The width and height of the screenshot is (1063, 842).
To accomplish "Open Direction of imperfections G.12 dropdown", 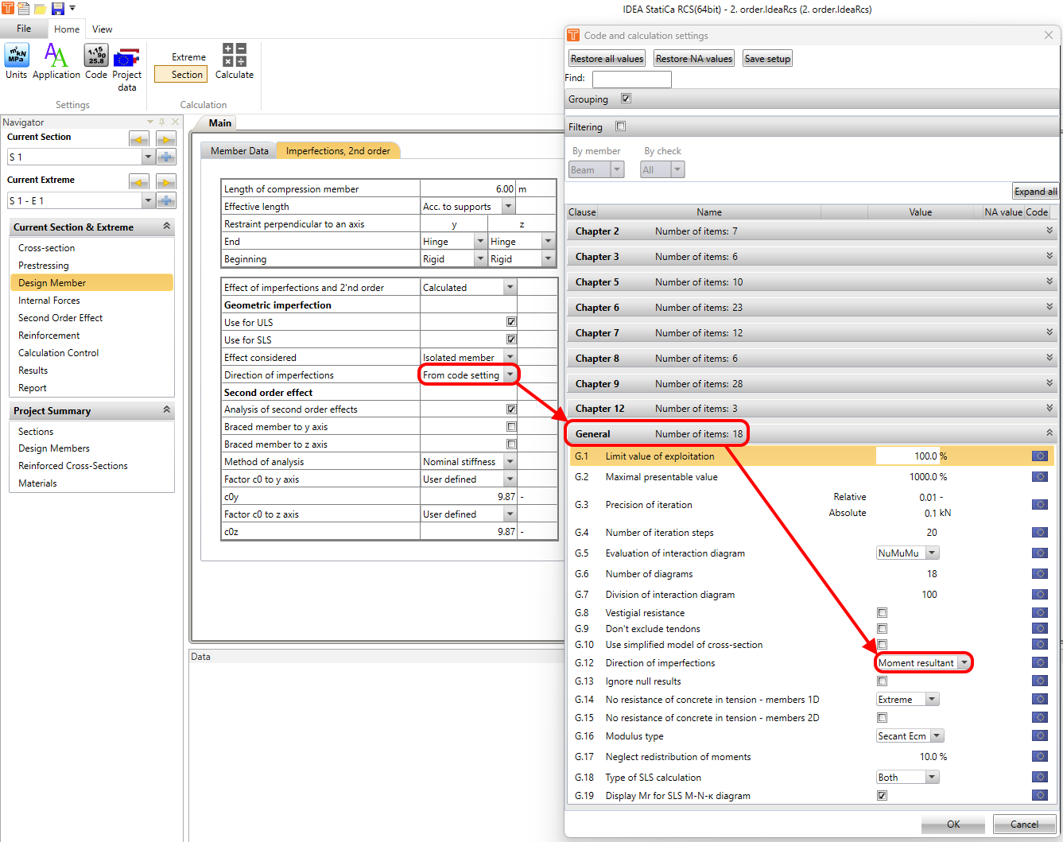I will tap(964, 663).
